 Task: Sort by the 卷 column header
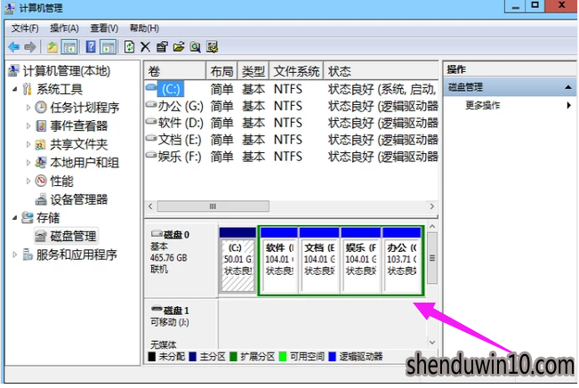click(174, 71)
